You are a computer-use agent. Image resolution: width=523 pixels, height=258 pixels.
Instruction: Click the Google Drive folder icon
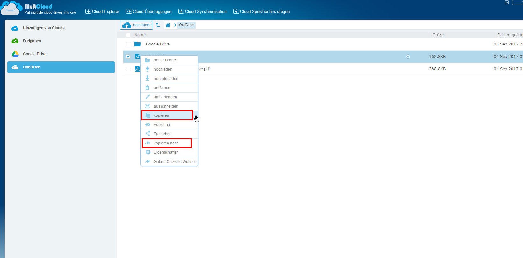[x=138, y=44]
